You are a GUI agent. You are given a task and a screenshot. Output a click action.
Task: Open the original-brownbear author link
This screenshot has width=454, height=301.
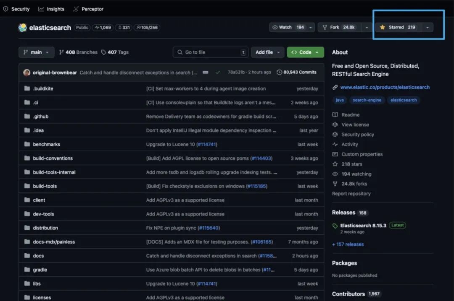coord(55,73)
